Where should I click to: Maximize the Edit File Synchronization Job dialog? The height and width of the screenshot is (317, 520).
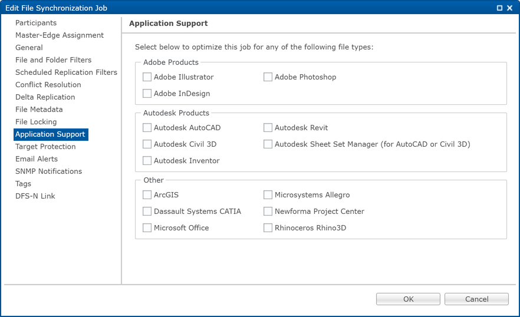click(x=499, y=8)
